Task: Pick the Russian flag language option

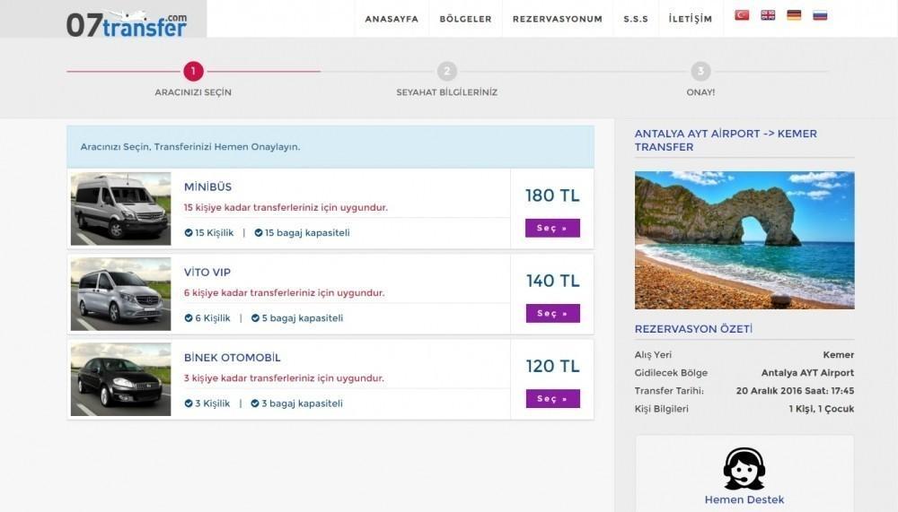Action: pyautogui.click(x=820, y=15)
